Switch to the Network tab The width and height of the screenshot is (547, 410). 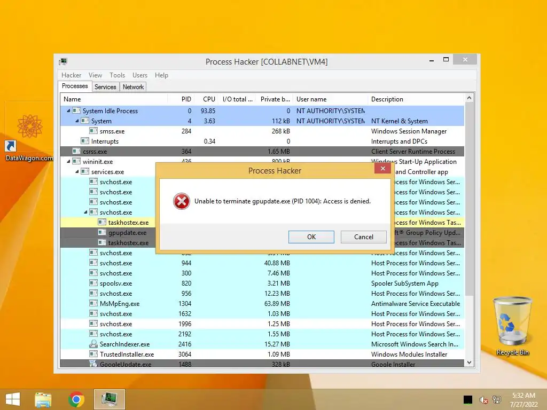tap(133, 87)
